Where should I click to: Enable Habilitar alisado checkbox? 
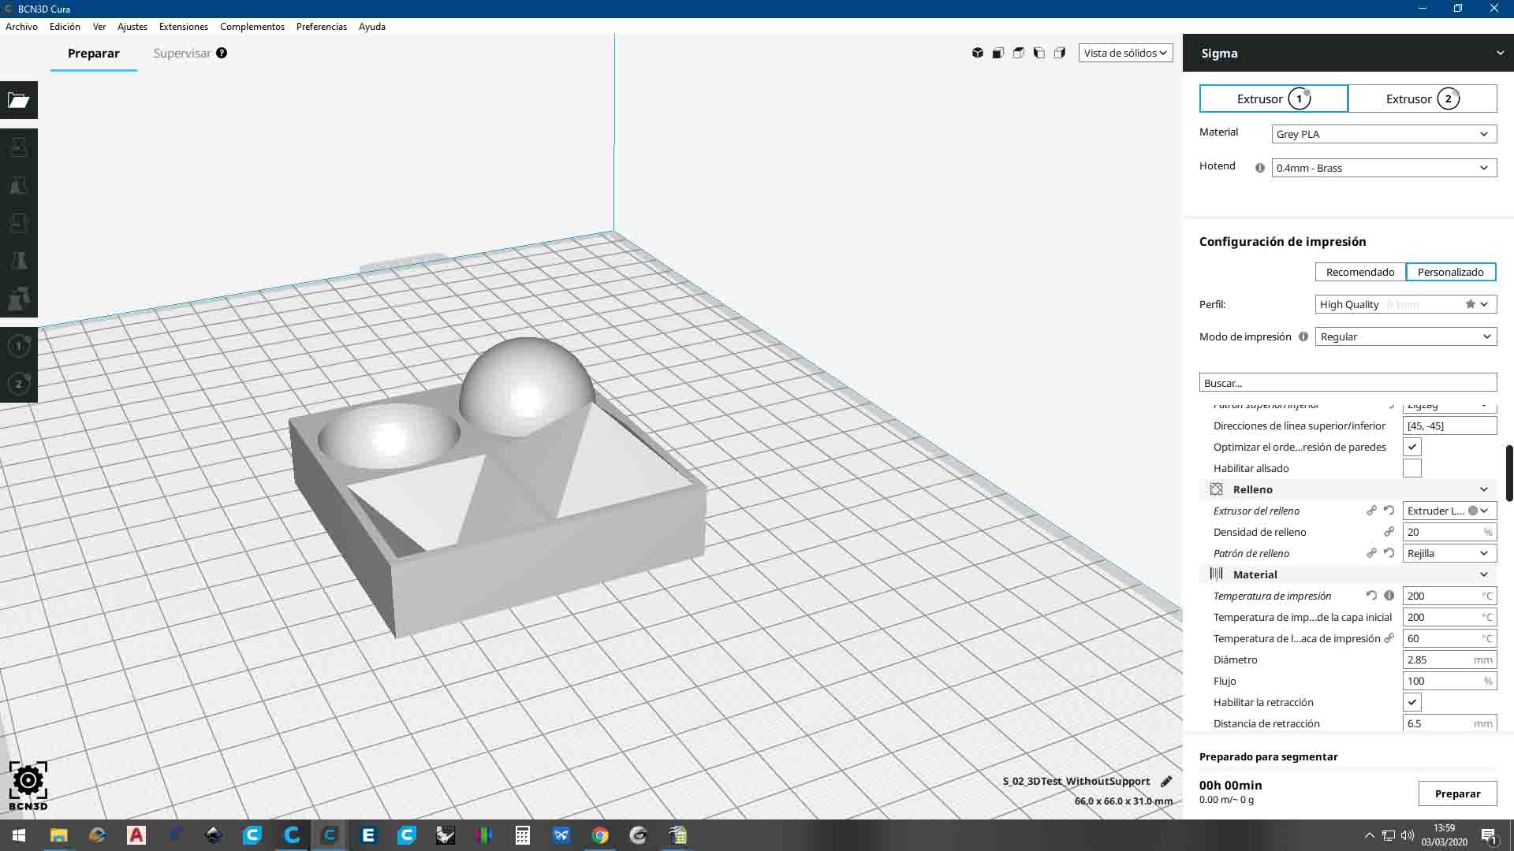point(1412,468)
